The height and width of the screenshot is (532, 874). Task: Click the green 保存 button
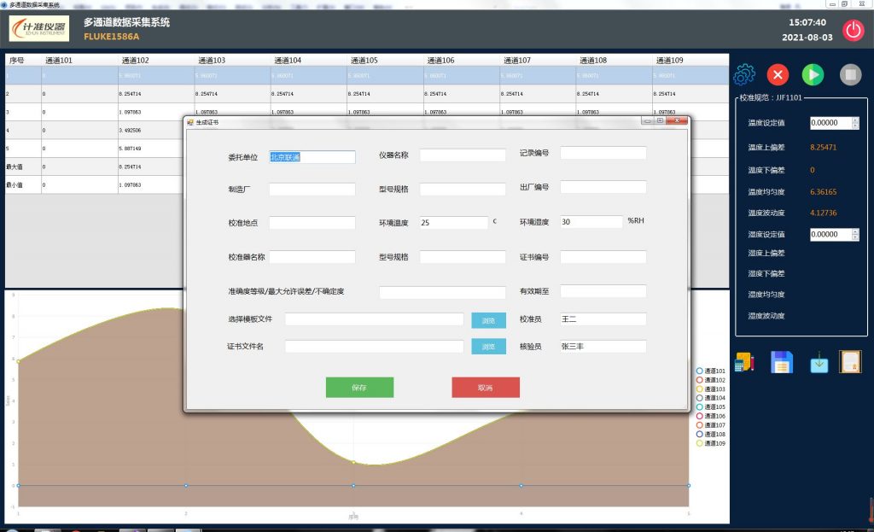(x=359, y=388)
